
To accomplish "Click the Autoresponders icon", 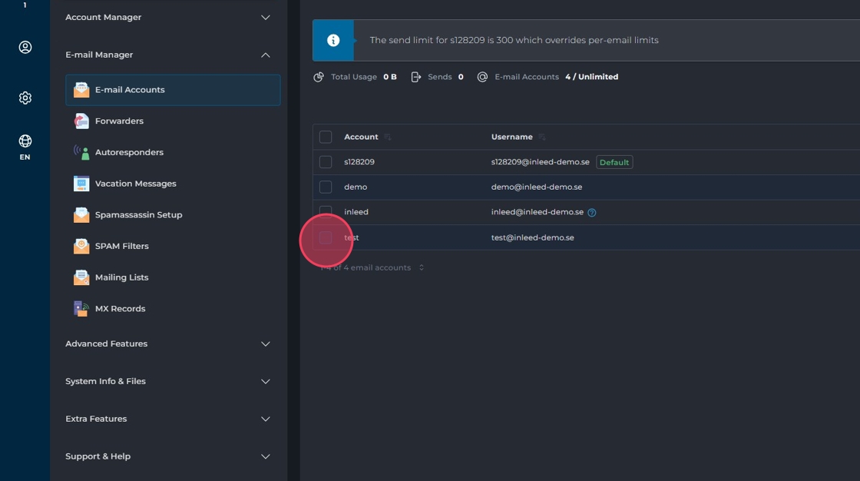I will click(x=81, y=153).
